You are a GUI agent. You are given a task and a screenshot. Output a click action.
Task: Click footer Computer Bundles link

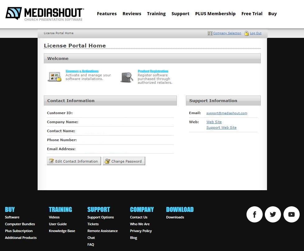click(x=20, y=224)
